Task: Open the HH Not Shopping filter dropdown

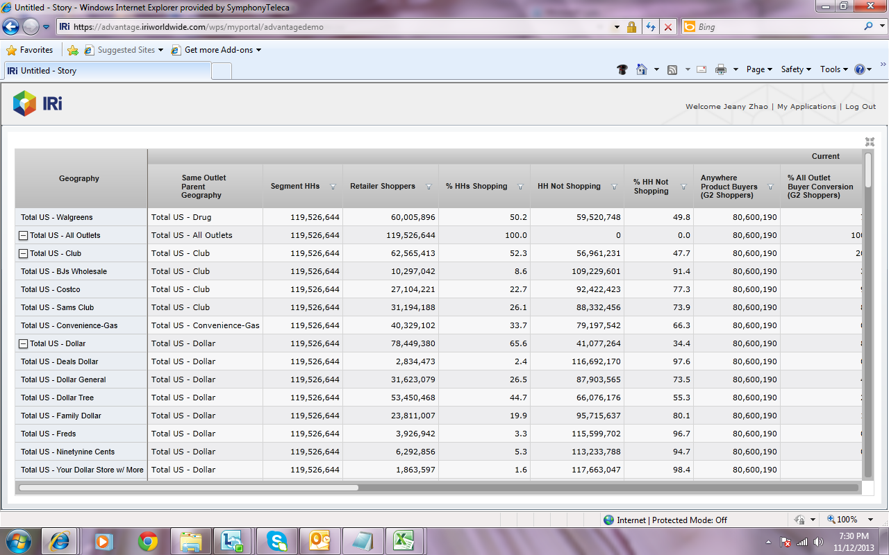Action: pos(614,187)
